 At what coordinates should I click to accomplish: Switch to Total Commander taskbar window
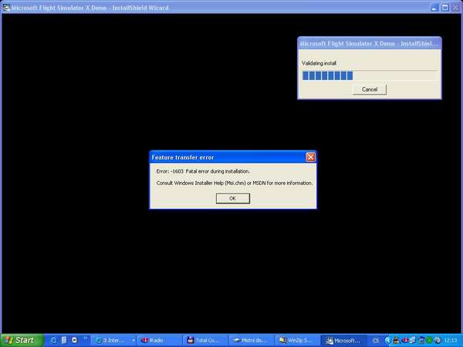pyautogui.click(x=206, y=341)
